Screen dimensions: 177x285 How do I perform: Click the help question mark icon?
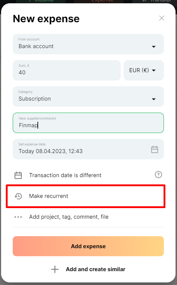158,175
